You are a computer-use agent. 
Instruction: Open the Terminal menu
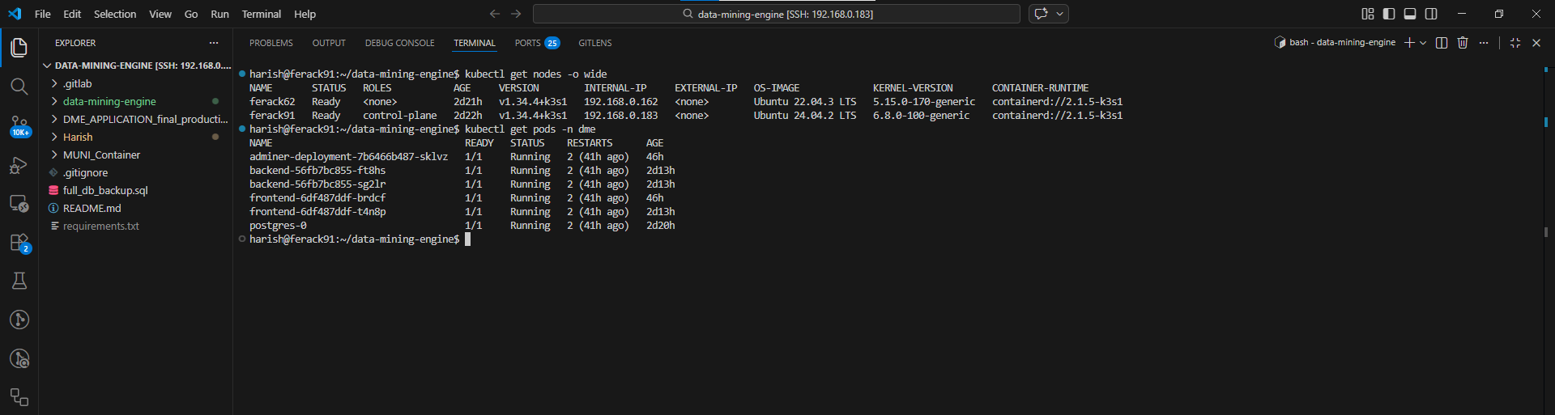coord(262,14)
